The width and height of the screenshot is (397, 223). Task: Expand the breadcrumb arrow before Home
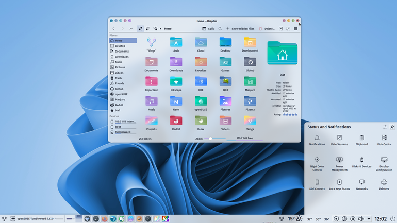tap(160, 29)
